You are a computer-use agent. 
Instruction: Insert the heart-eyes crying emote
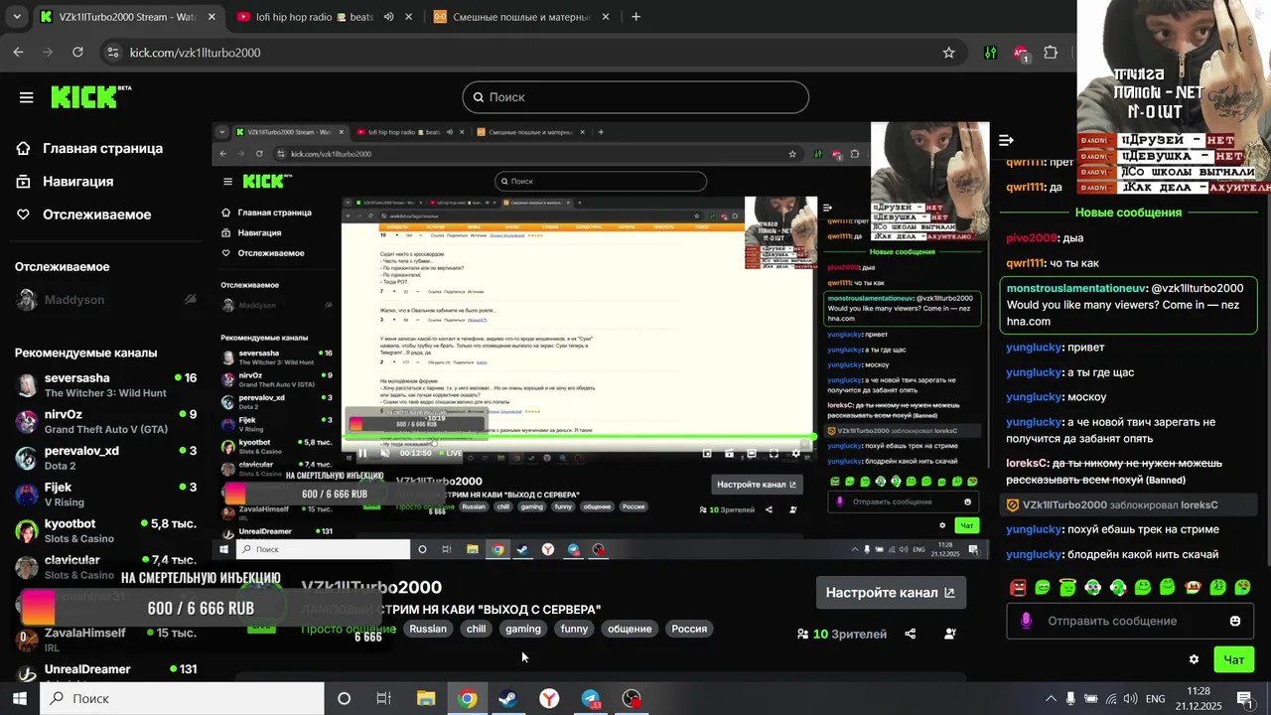(x=1242, y=588)
